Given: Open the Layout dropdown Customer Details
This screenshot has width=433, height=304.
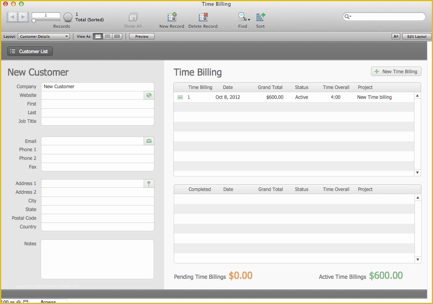Looking at the screenshot, I should [44, 36].
